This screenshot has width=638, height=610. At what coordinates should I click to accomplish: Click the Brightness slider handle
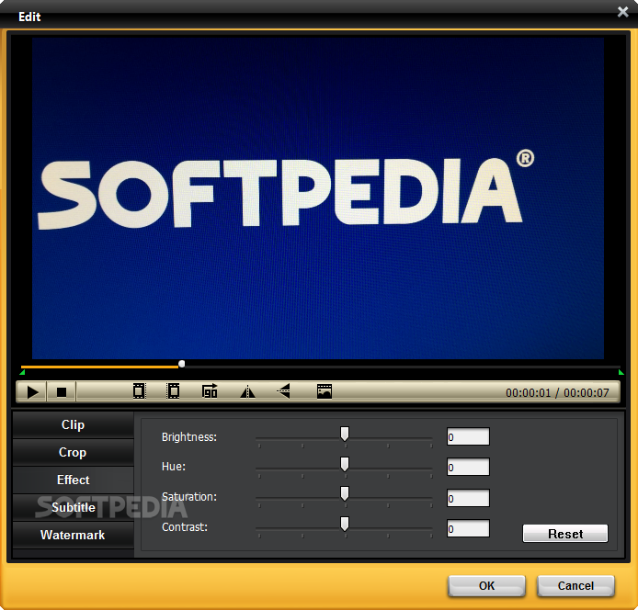click(x=345, y=434)
